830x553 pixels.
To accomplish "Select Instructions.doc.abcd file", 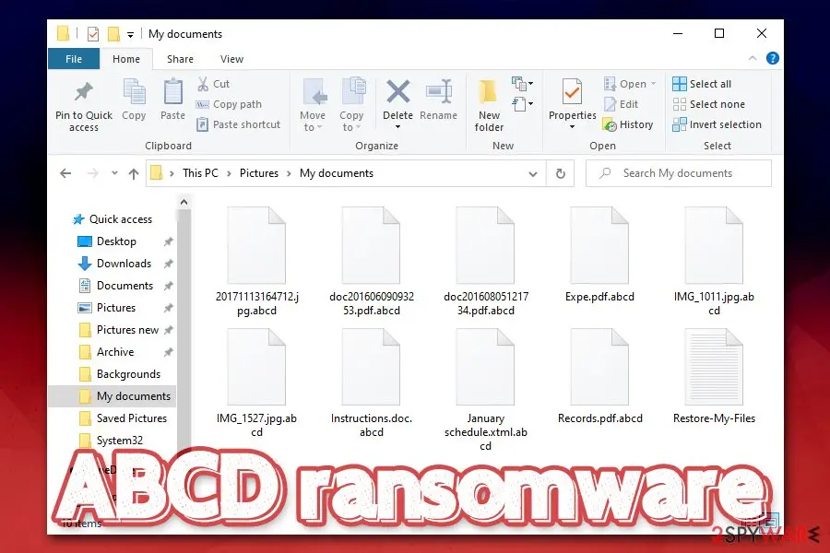I will pyautogui.click(x=371, y=383).
